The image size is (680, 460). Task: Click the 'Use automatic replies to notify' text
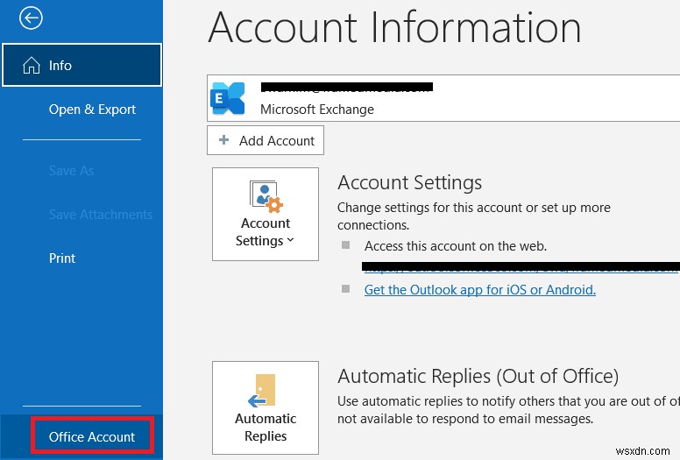pyautogui.click(x=508, y=410)
